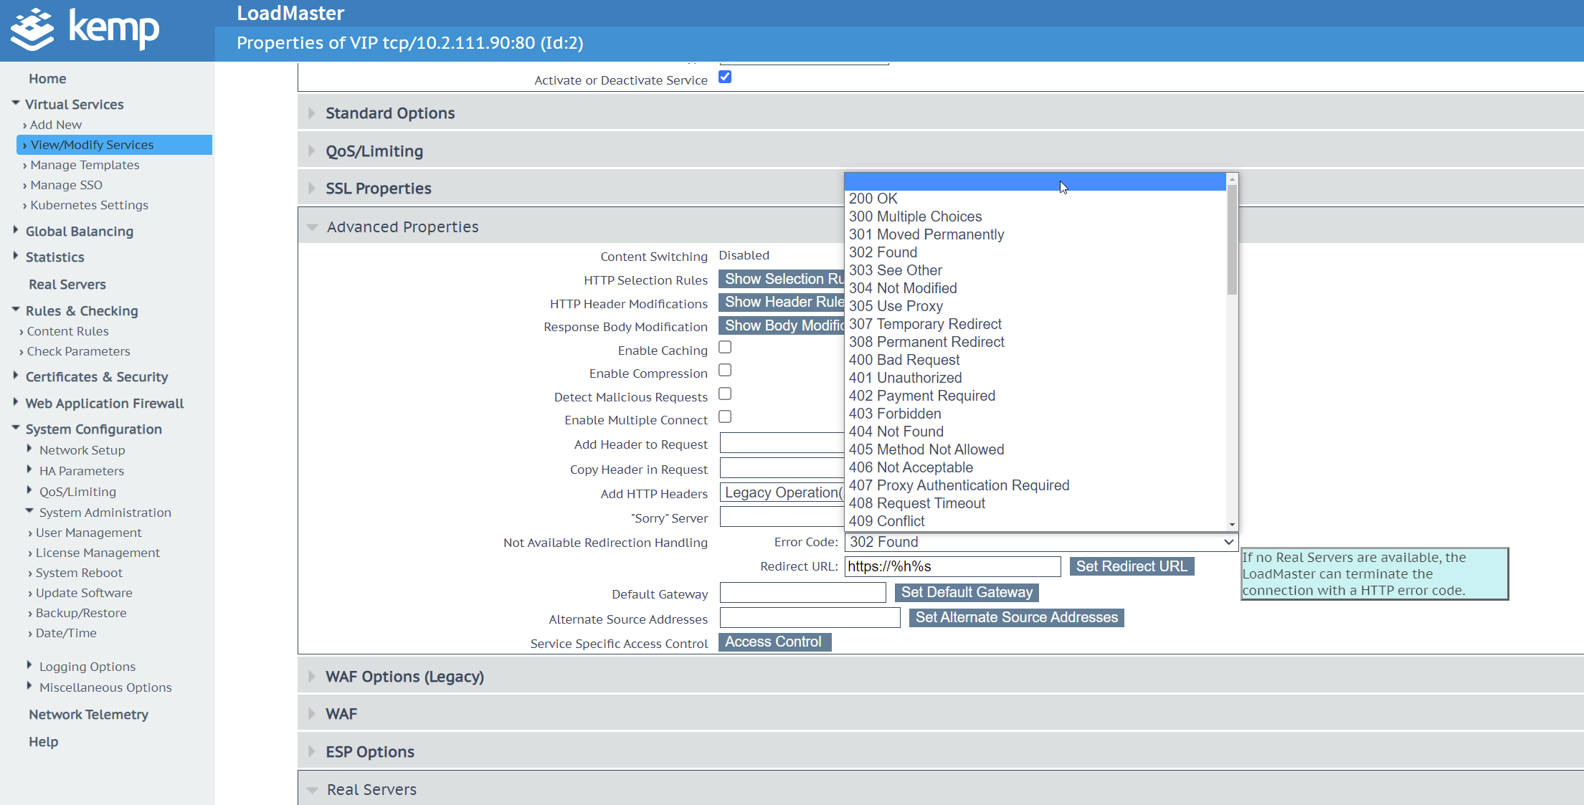This screenshot has height=805, width=1584.
Task: Click the Kemp logo icon
Action: coord(32,29)
